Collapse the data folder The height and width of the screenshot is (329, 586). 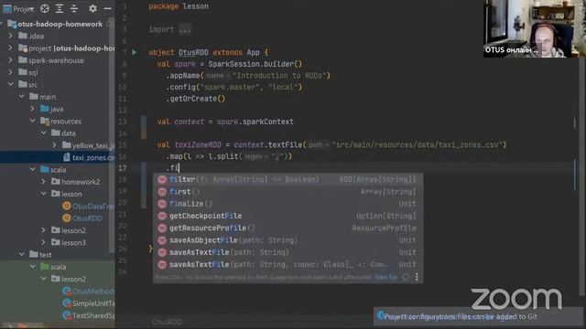pos(44,133)
